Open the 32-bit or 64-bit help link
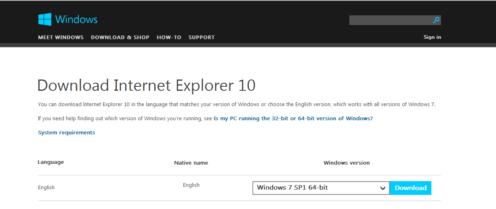This screenshot has height=209, width=496. (293, 119)
